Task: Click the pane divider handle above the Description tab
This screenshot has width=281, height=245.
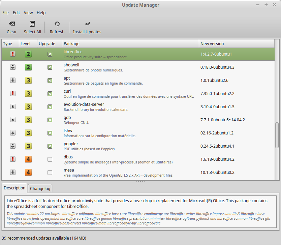Action: coord(140,182)
